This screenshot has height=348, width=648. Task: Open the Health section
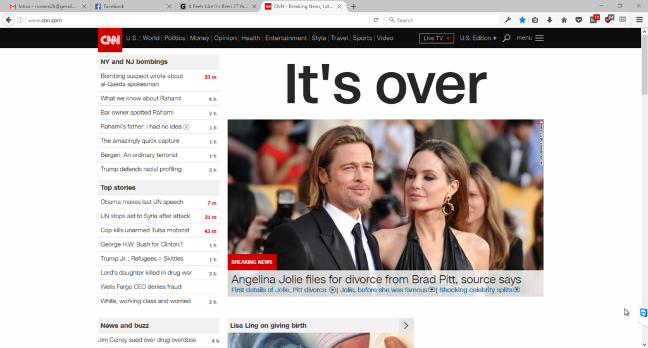(x=251, y=38)
